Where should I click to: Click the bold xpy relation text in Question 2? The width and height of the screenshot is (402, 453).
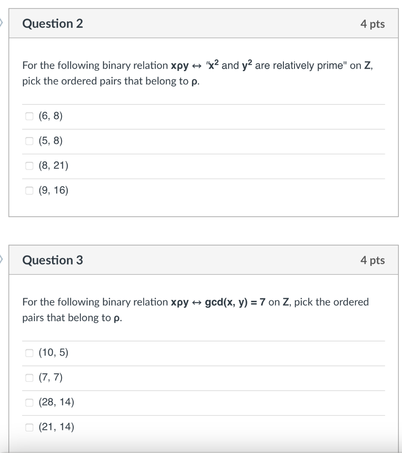point(180,65)
